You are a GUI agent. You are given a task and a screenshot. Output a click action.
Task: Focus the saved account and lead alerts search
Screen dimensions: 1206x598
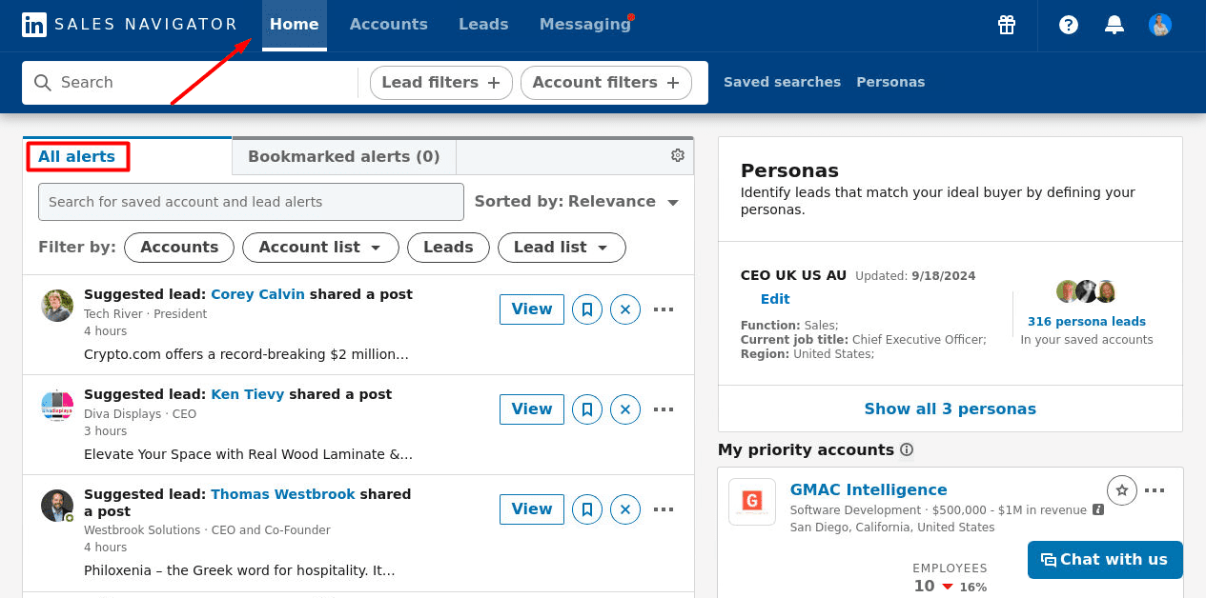tap(251, 202)
